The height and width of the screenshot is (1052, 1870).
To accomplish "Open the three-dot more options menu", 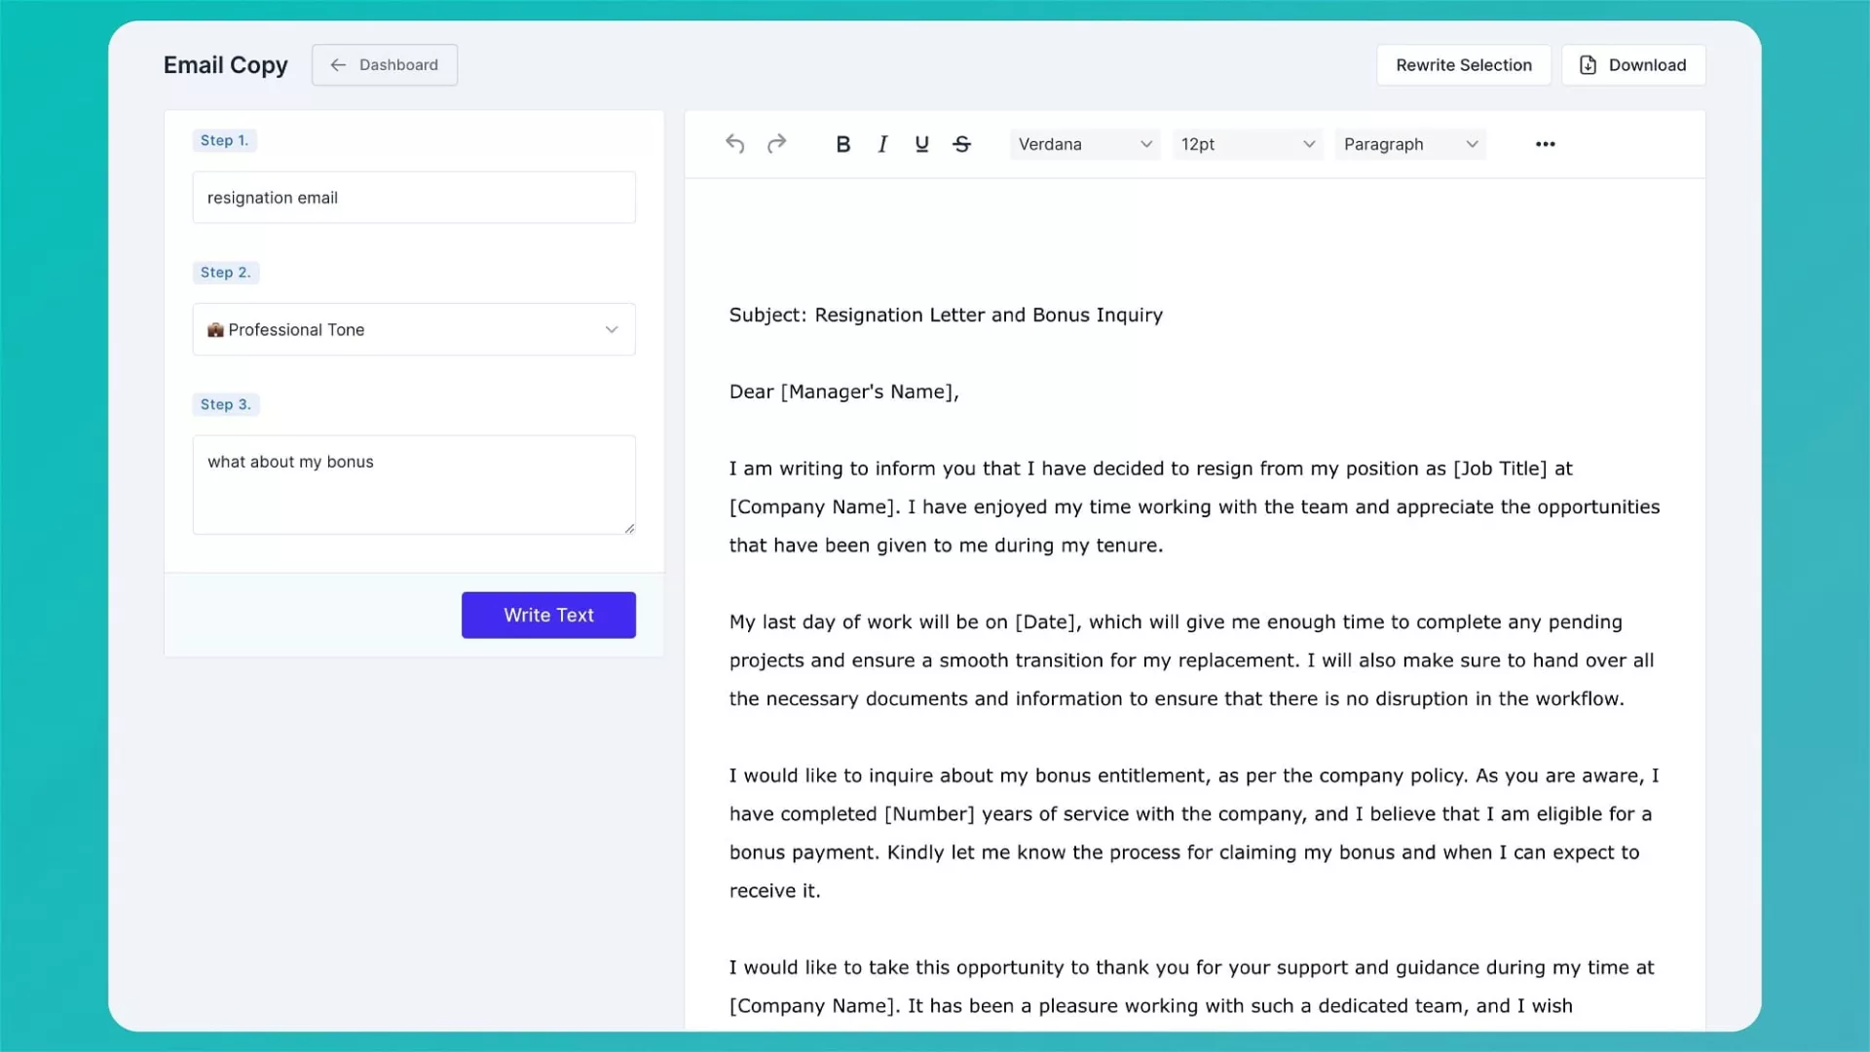I will 1545,144.
